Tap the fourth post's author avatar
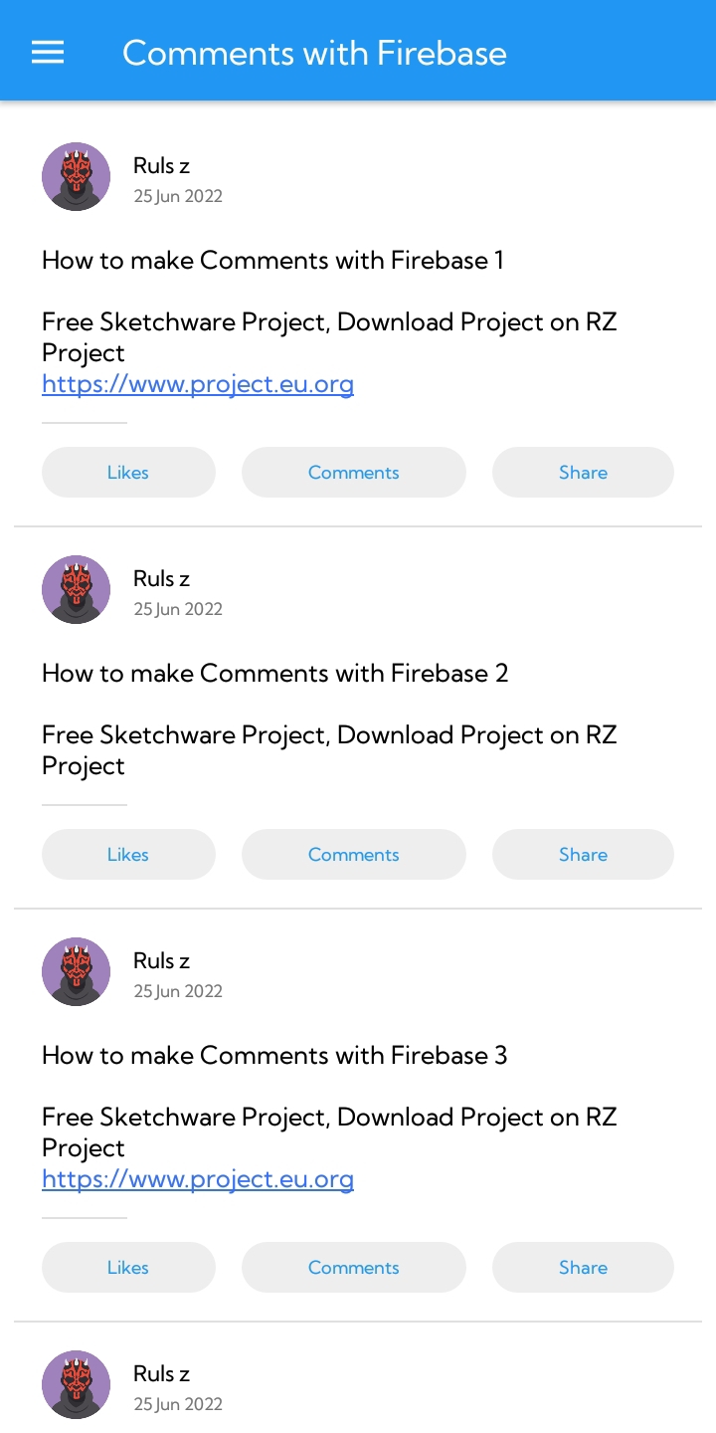The height and width of the screenshot is (1433, 716). [x=76, y=1384]
